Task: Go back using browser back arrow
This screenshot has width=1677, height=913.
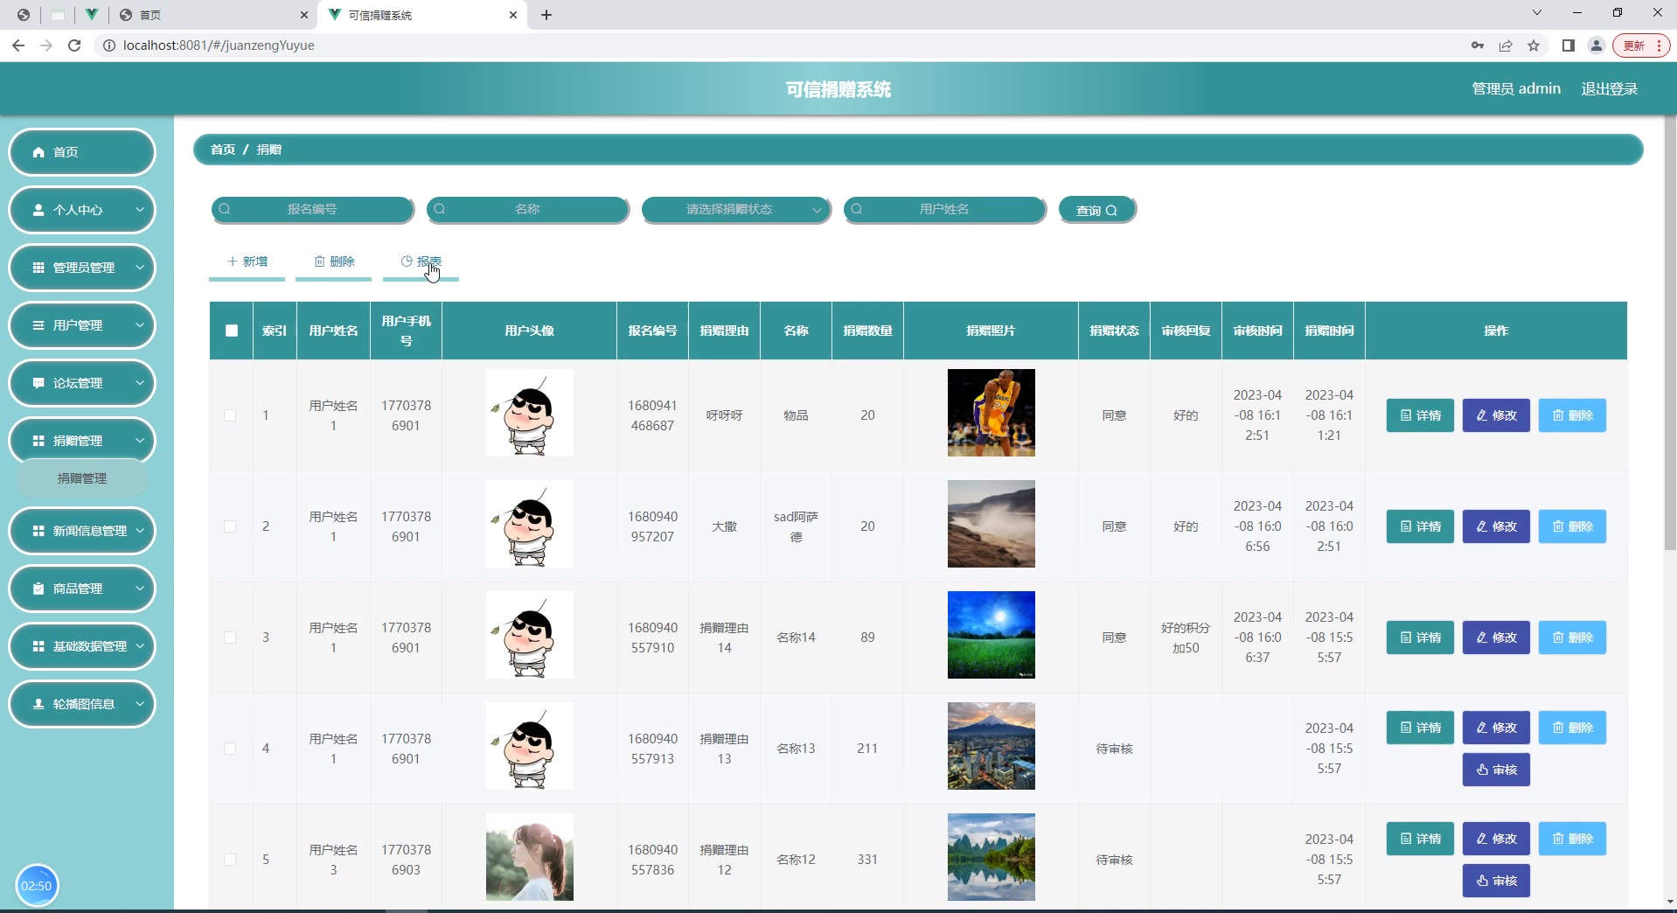Action: 18,45
